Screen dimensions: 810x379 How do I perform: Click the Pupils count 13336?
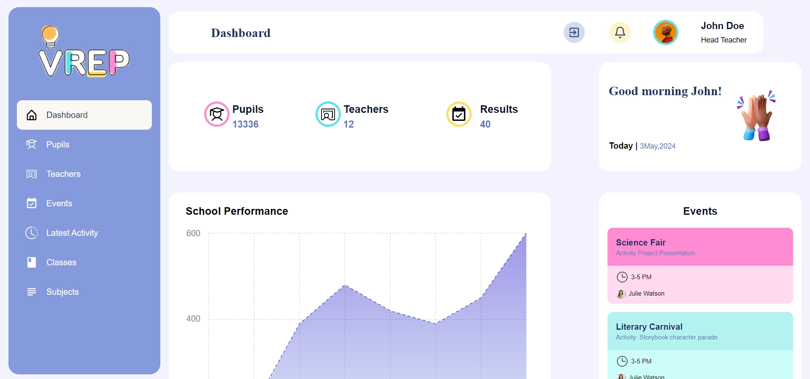[x=246, y=124]
